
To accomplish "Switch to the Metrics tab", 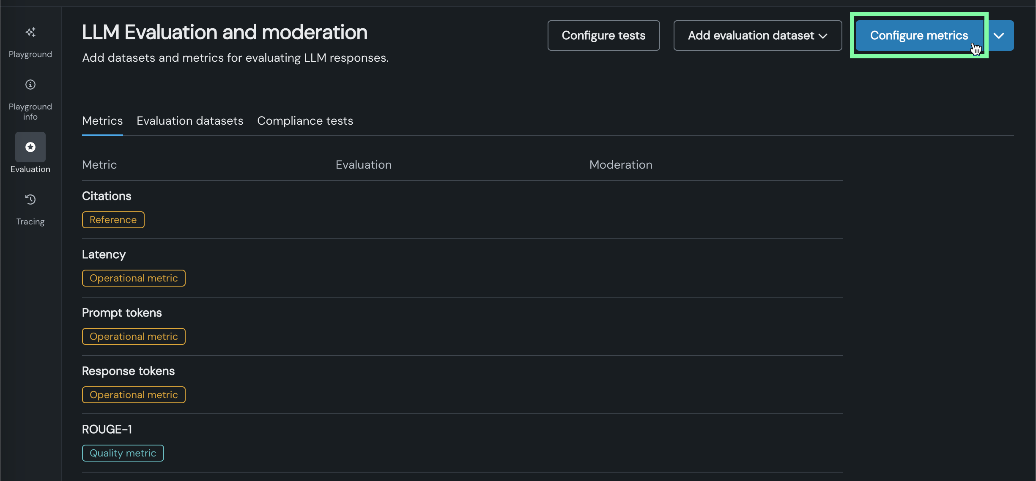I will point(102,121).
